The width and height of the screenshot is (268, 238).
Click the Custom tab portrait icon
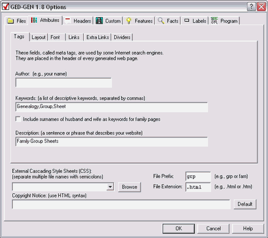point(99,21)
